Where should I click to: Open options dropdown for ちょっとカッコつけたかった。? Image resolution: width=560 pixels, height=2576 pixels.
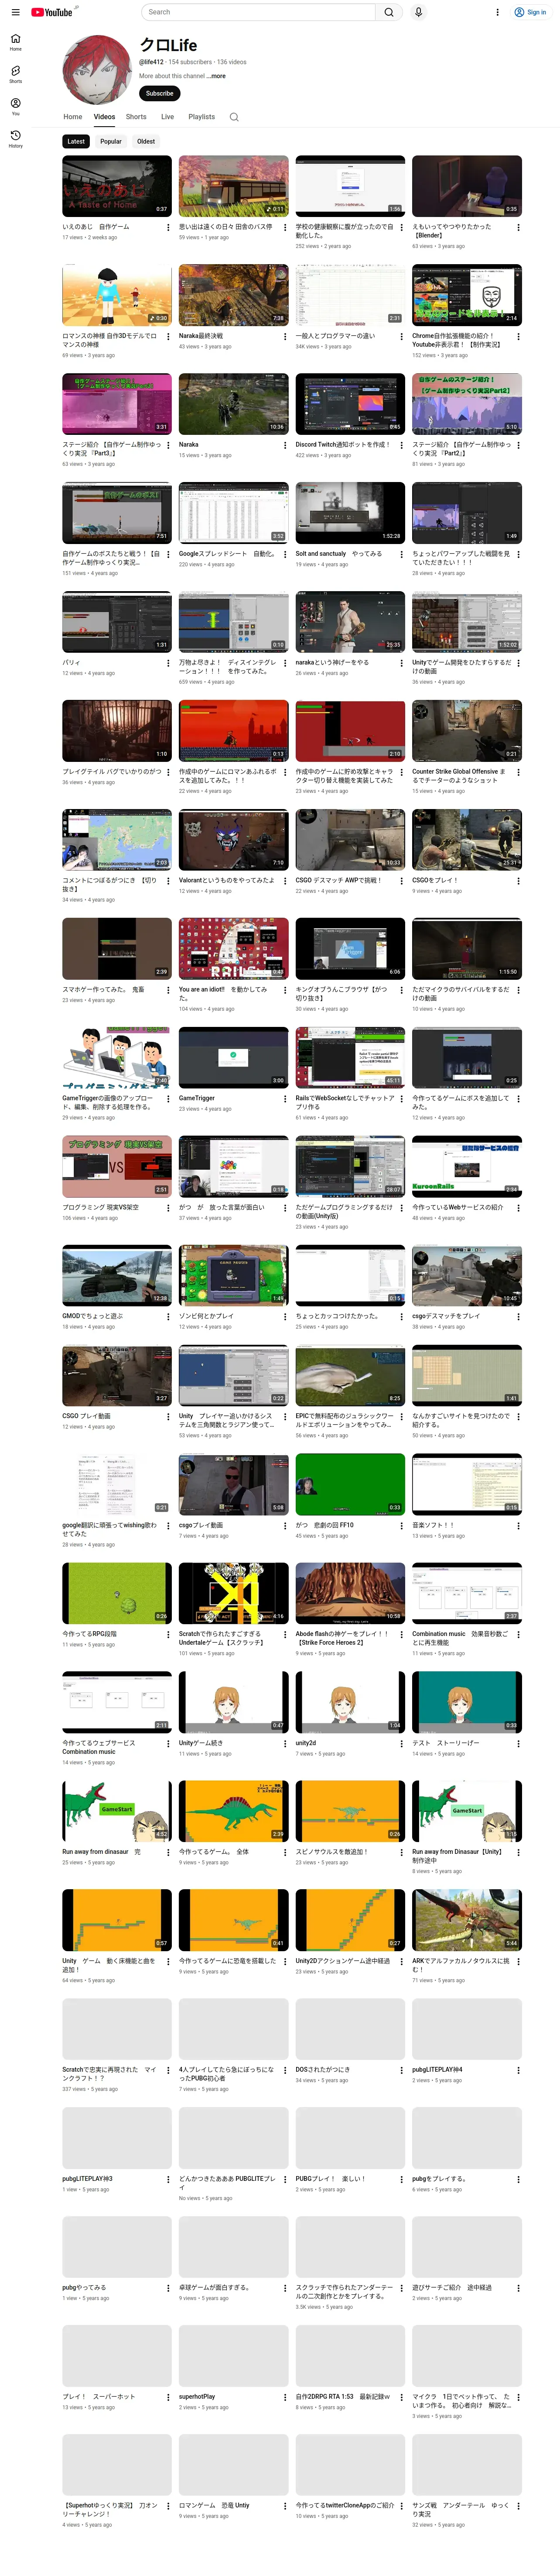(x=401, y=1317)
